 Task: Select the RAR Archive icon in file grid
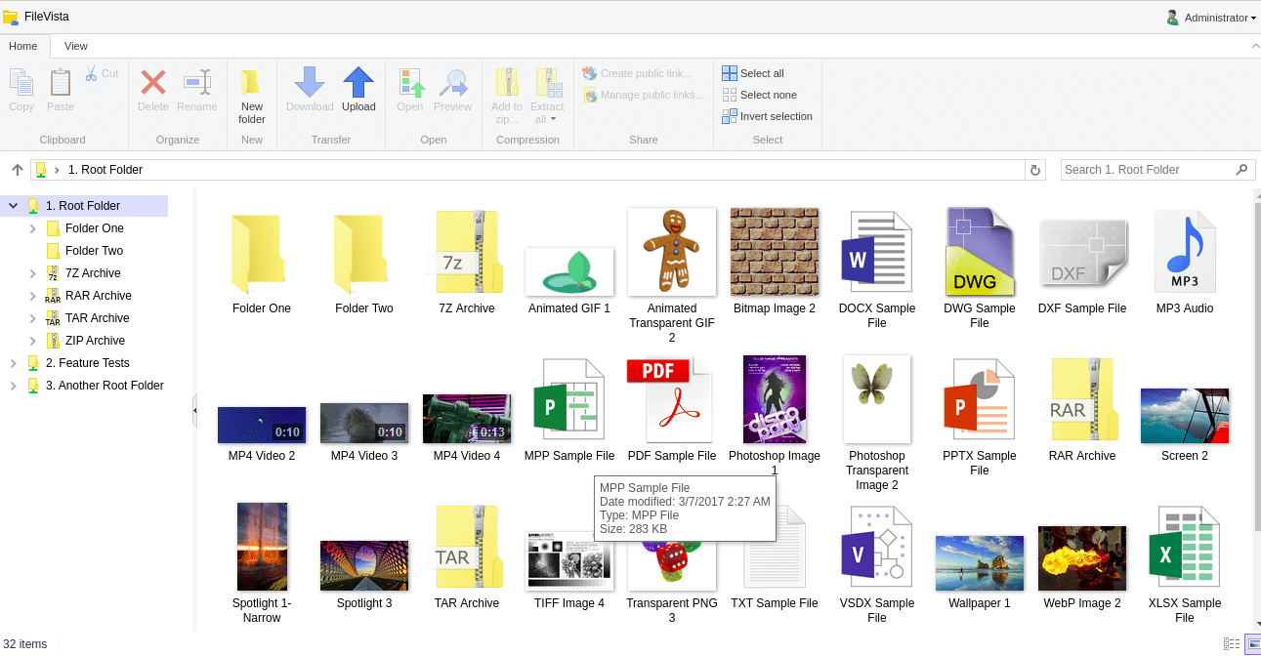click(1082, 399)
